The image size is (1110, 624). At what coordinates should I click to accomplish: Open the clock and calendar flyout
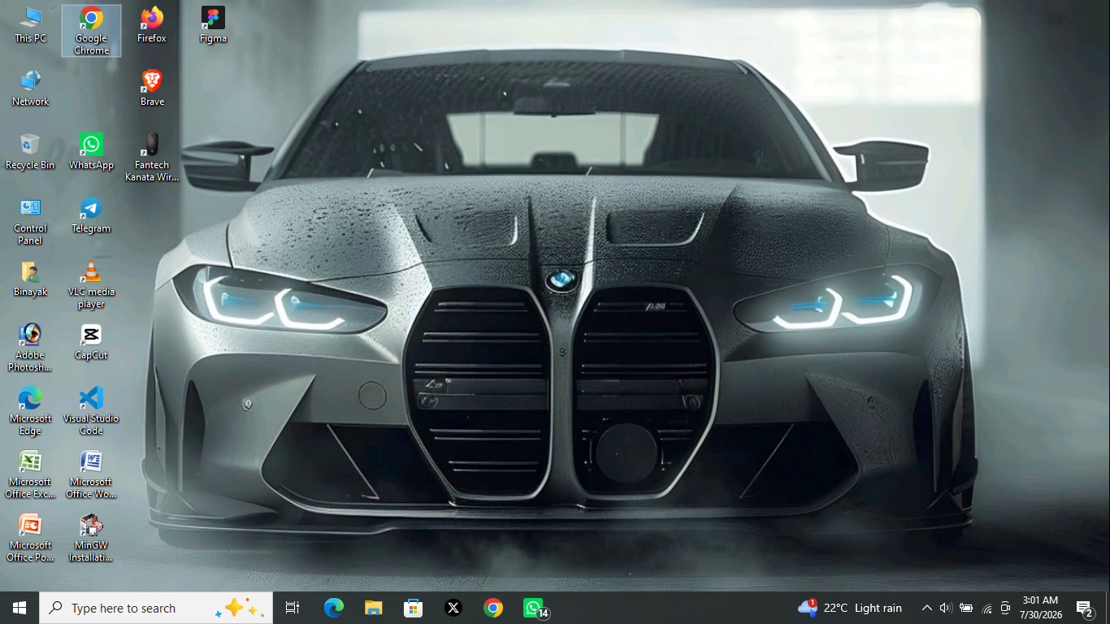click(x=1041, y=608)
